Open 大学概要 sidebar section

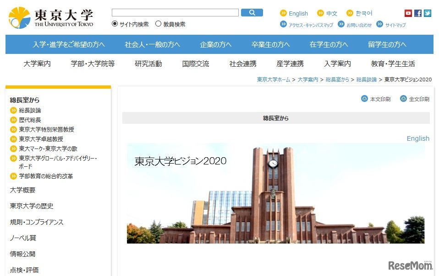click(22, 190)
